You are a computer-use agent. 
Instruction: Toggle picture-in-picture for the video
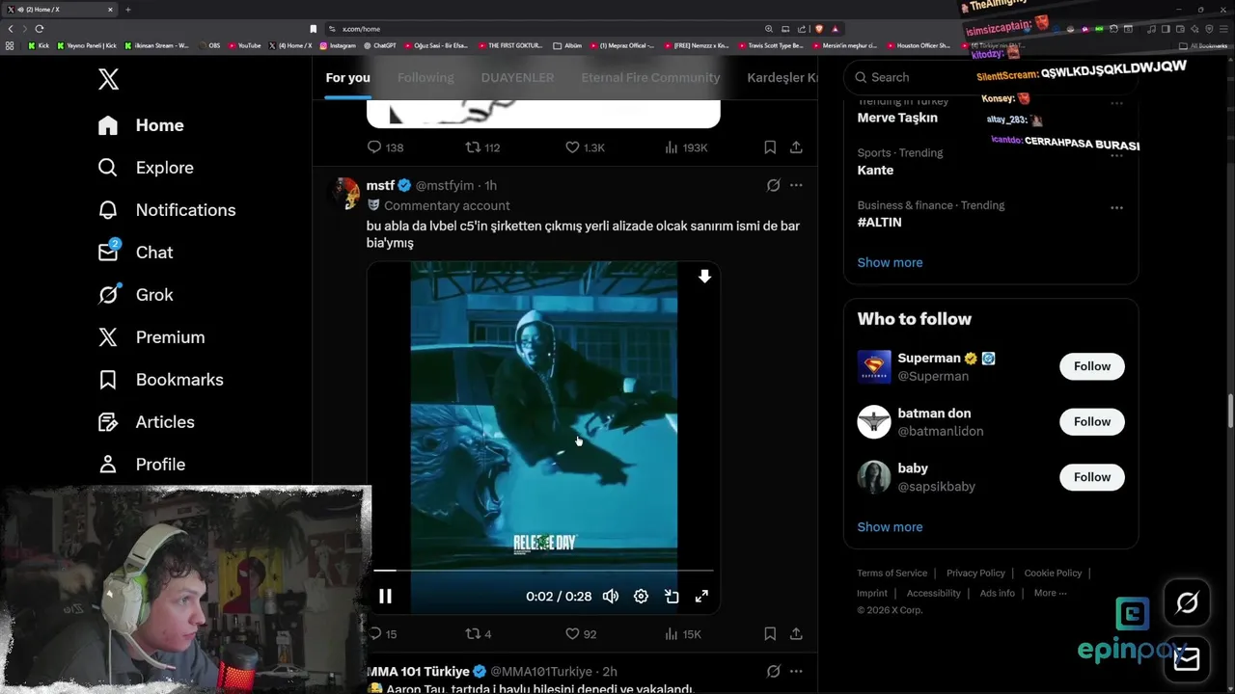tap(672, 597)
